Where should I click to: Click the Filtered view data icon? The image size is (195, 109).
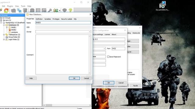[44, 10]
